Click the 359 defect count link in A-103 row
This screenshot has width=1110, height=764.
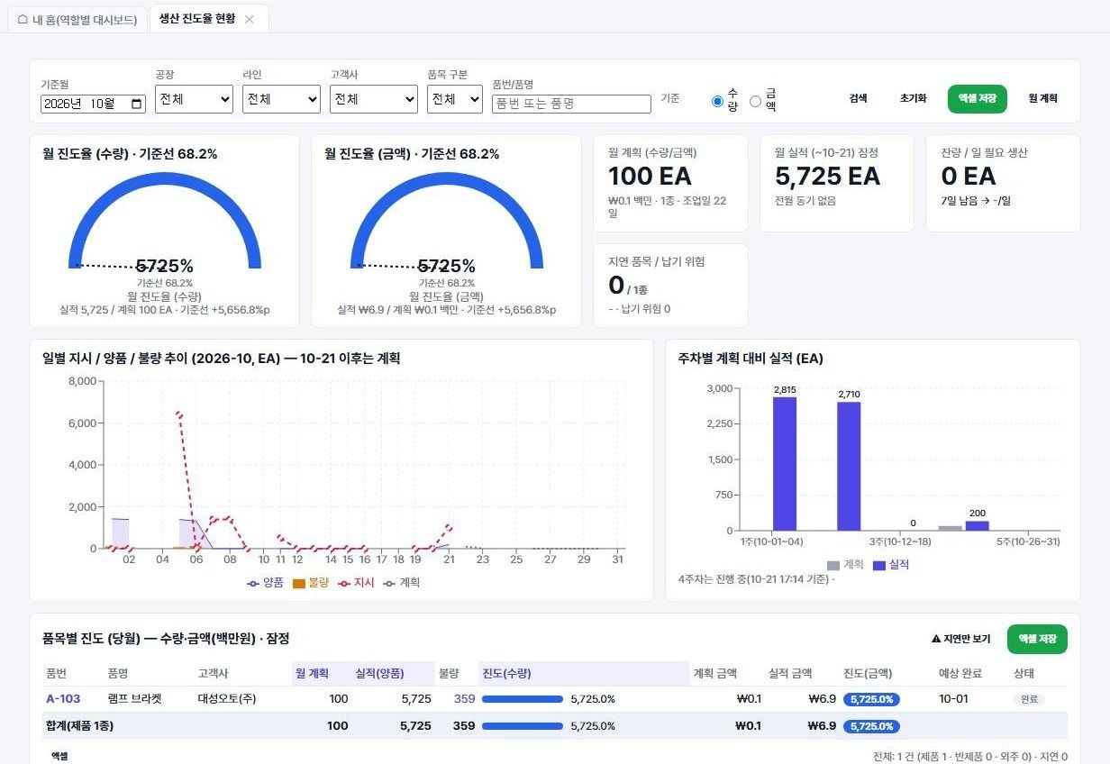(x=464, y=698)
